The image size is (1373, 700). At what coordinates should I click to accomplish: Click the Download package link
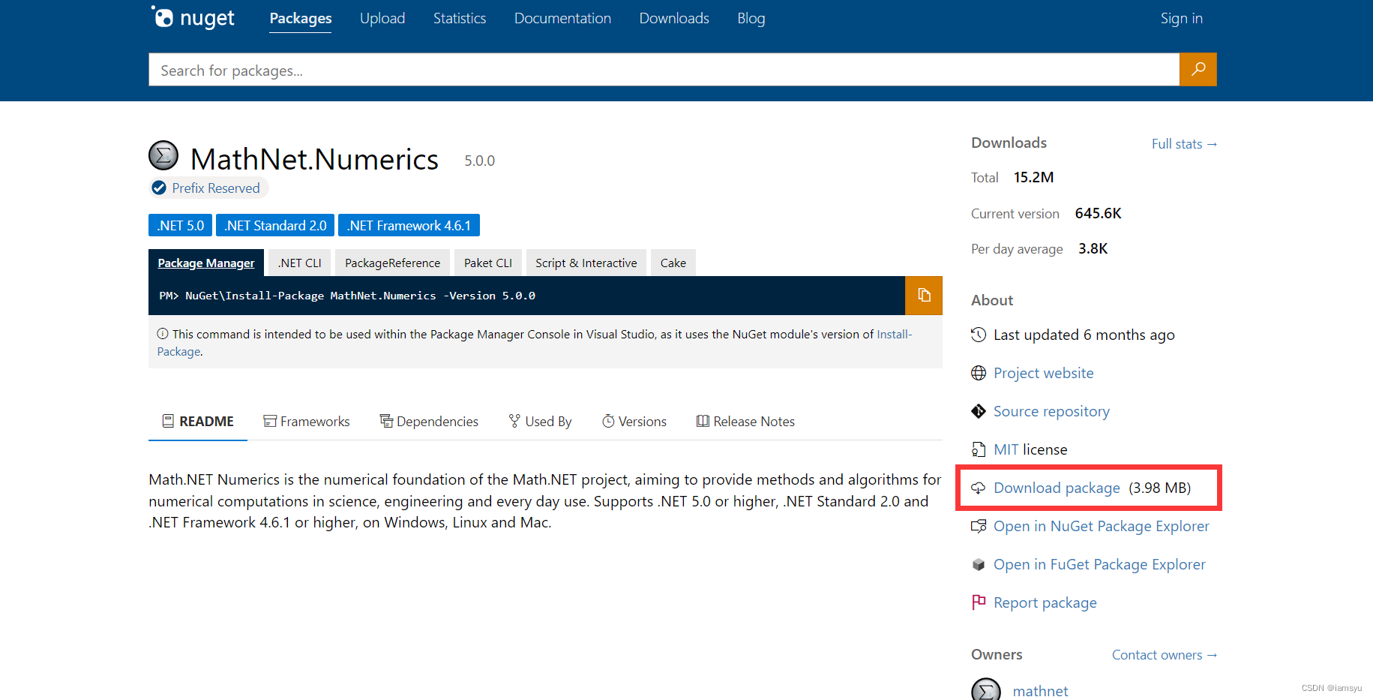1057,488
